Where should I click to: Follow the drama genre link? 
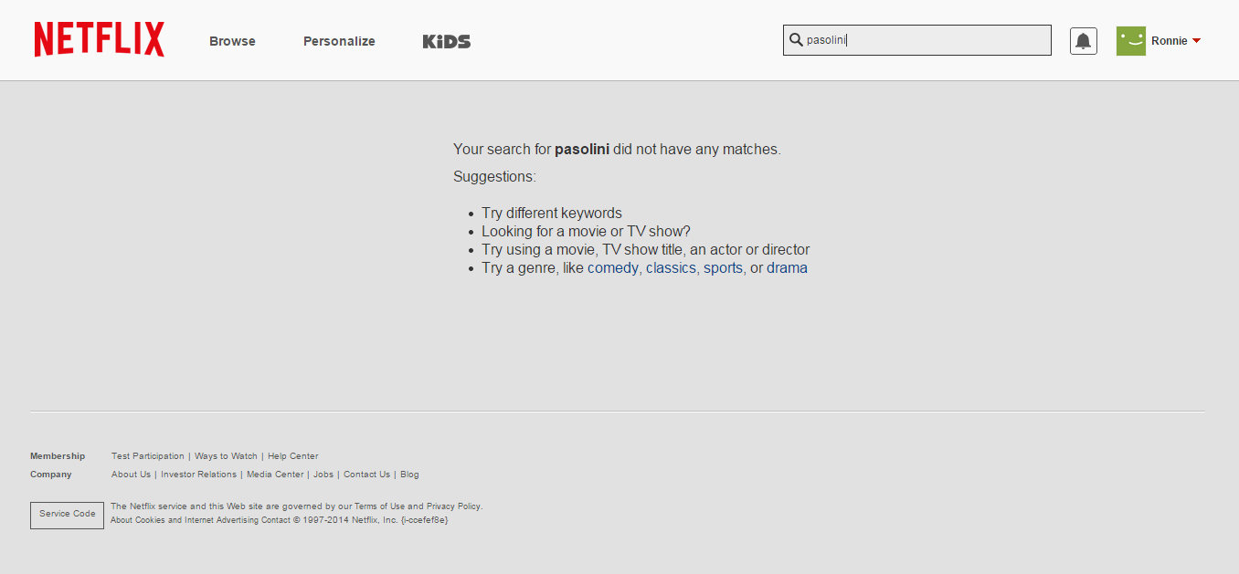click(787, 268)
